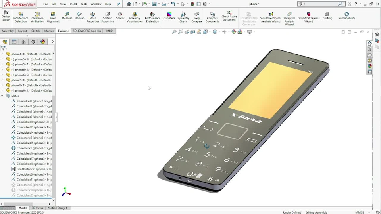The width and height of the screenshot is (381, 214).
Task: Open the File menu
Action: pyautogui.click(x=45, y=4)
